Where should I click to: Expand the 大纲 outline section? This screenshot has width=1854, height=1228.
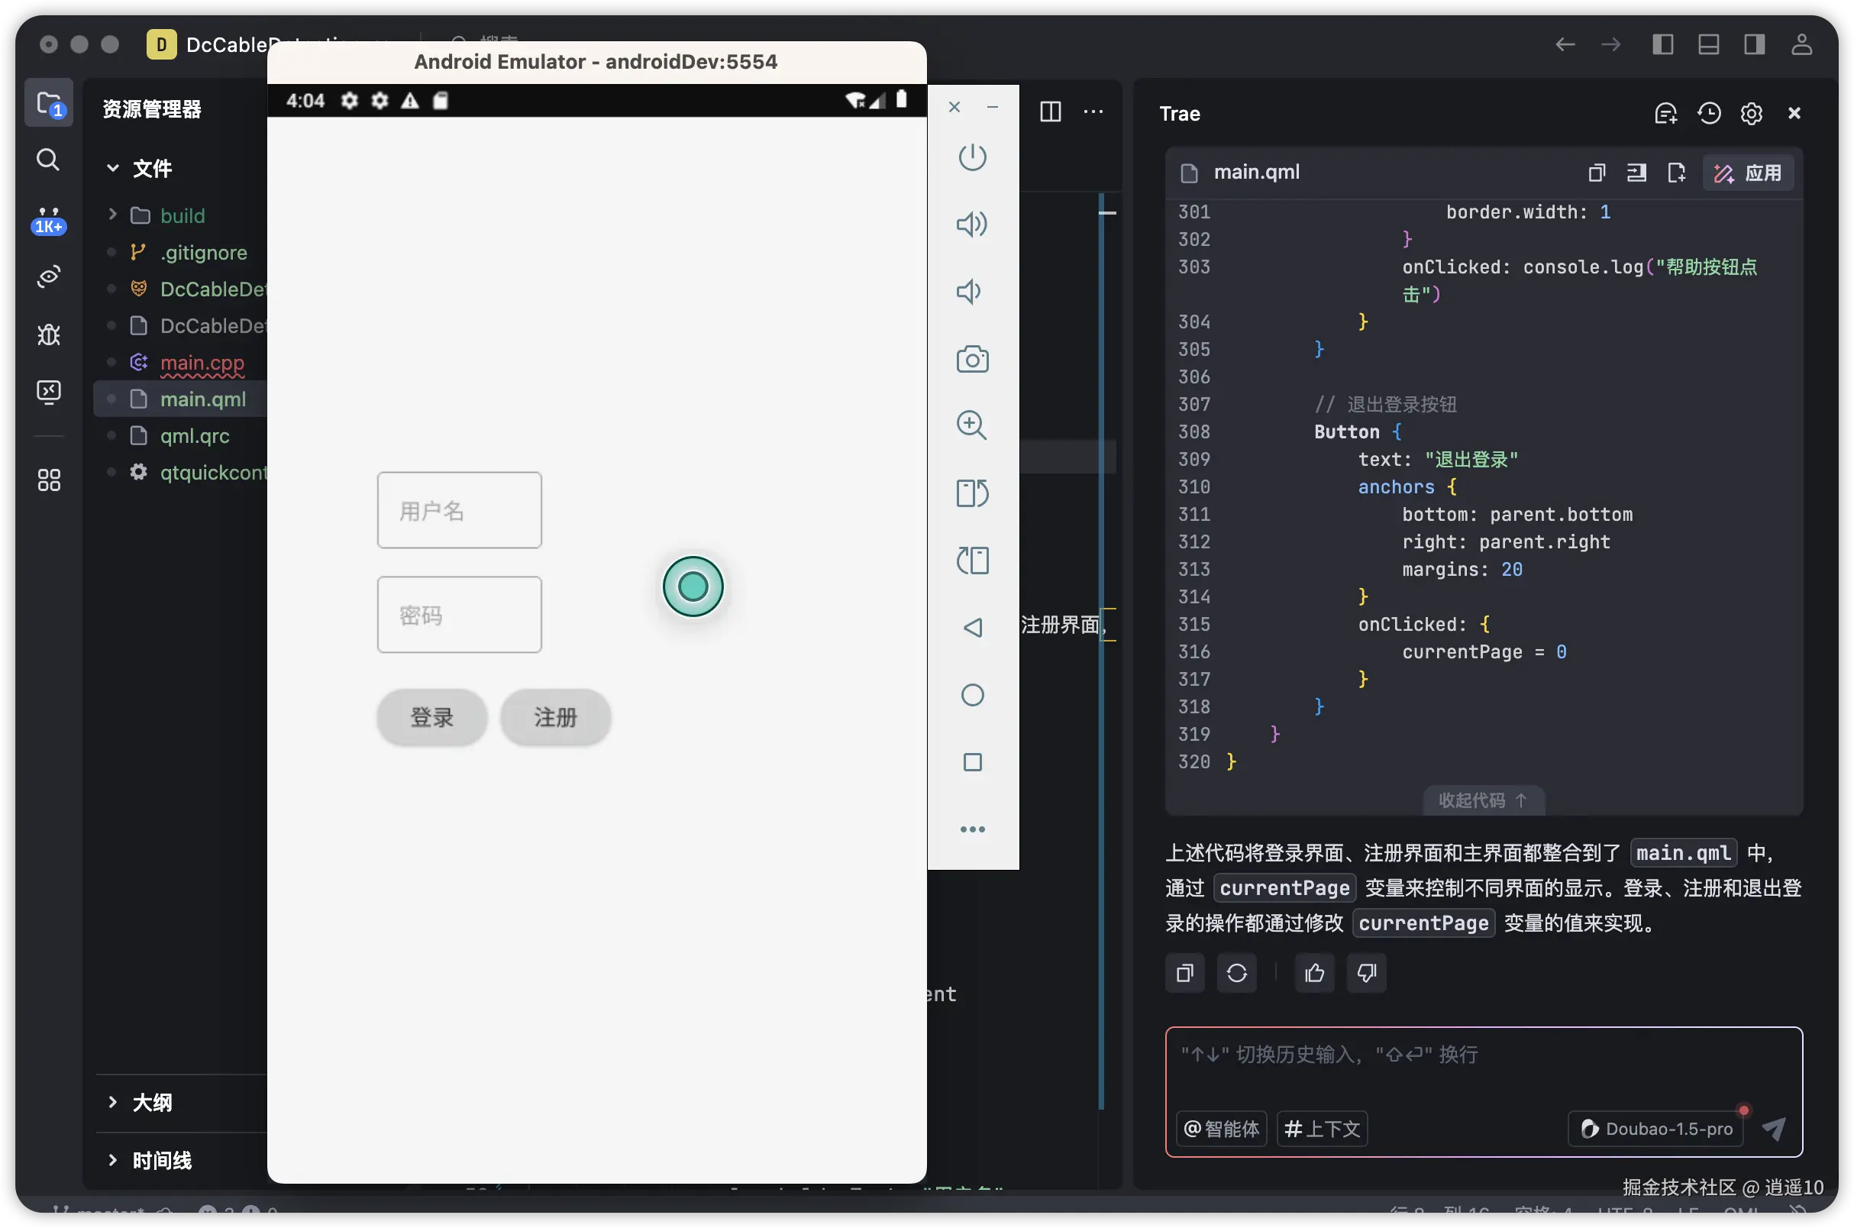[152, 1103]
